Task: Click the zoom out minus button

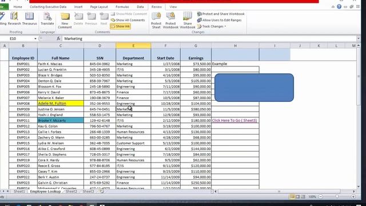Action: coord(320,197)
